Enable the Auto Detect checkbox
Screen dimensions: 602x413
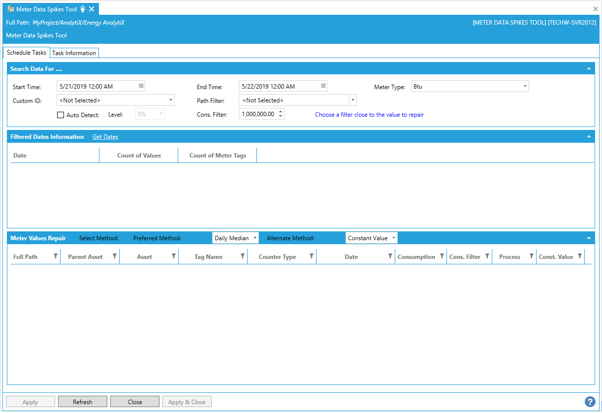pyautogui.click(x=61, y=115)
